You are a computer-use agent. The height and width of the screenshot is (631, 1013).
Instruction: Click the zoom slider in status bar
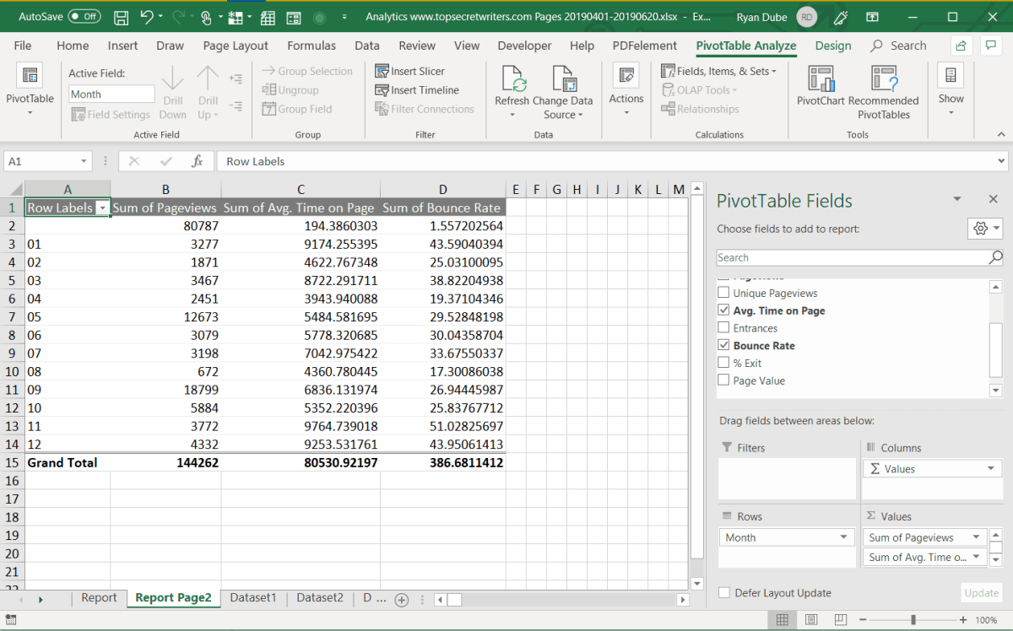(913, 620)
